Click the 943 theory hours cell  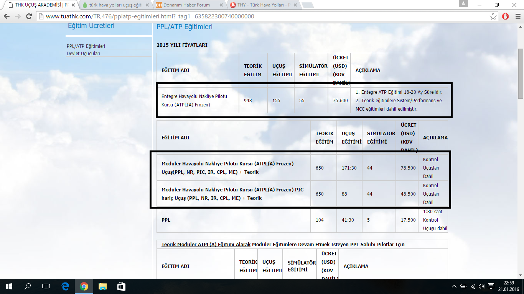pos(253,100)
